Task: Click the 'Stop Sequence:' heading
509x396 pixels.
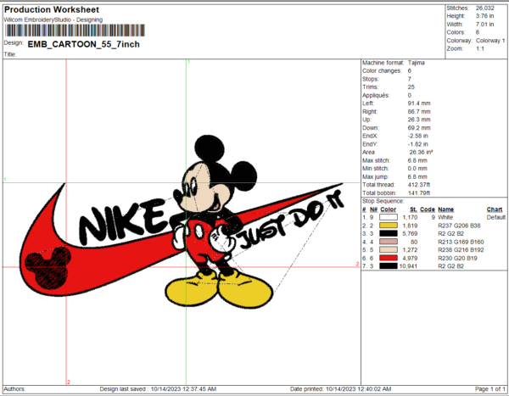Action: point(383,201)
